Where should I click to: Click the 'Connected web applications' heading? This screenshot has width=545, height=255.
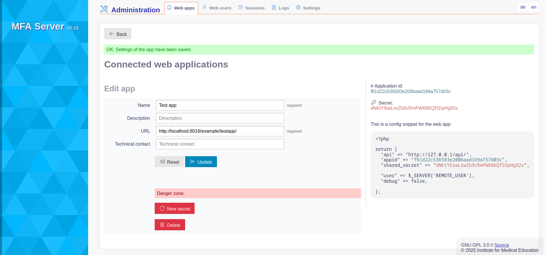click(x=166, y=64)
